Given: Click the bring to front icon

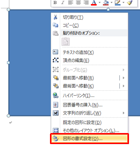Looking at the screenshot, I should click(x=56, y=78).
